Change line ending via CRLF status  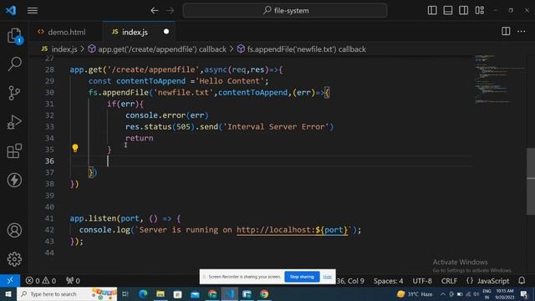pyautogui.click(x=449, y=281)
